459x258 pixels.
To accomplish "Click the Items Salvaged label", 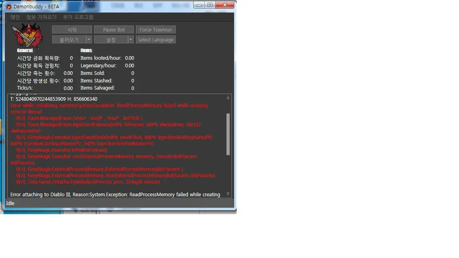I will pyautogui.click(x=98, y=88).
